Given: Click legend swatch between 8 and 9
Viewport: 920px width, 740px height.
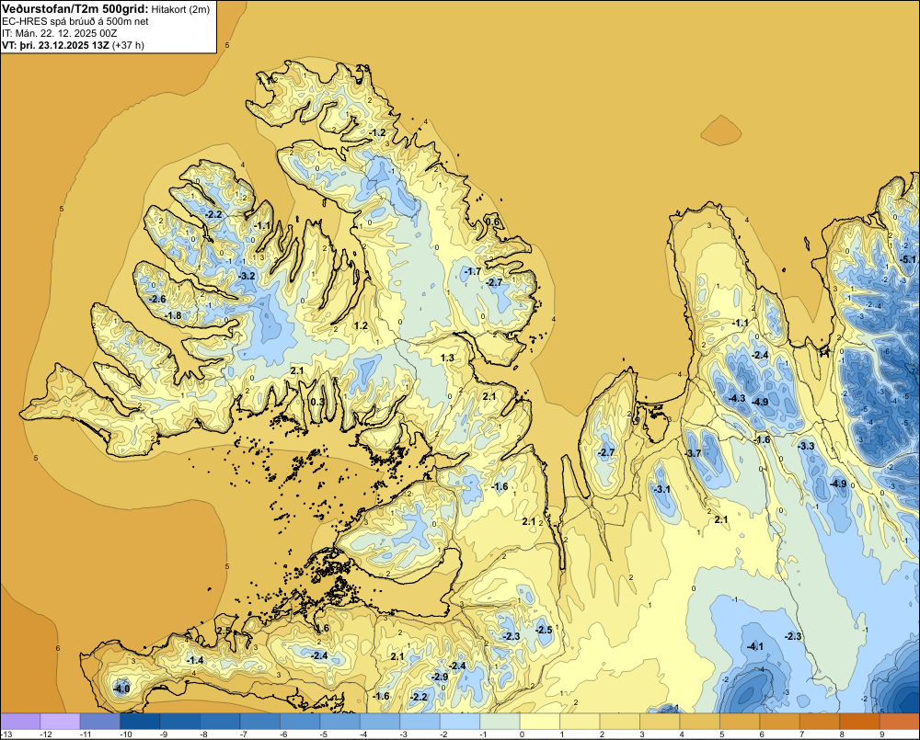Looking at the screenshot, I should [859, 721].
